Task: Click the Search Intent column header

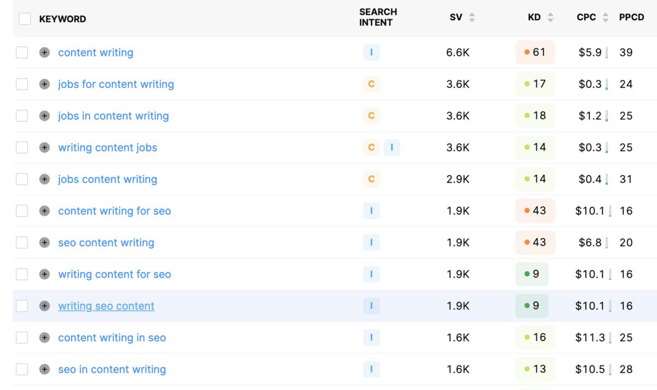Action: (378, 18)
